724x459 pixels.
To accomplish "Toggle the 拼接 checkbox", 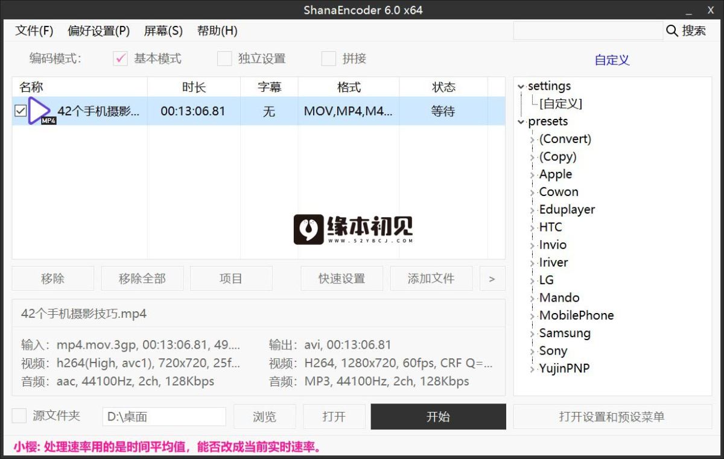I will [329, 59].
